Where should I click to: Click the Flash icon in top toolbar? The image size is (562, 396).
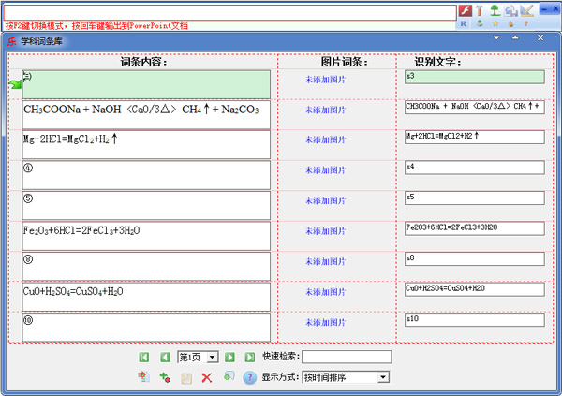pos(464,9)
